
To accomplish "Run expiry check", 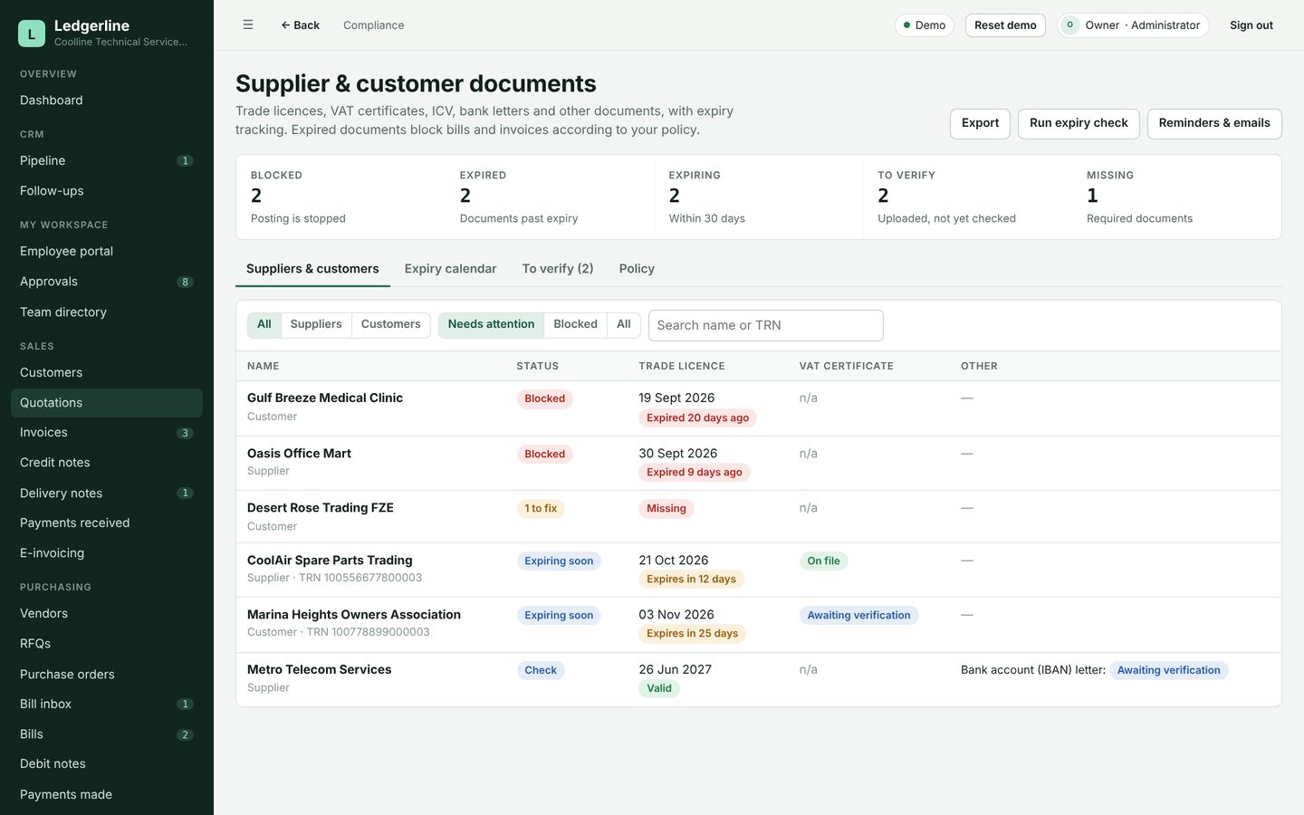I will coord(1079,123).
